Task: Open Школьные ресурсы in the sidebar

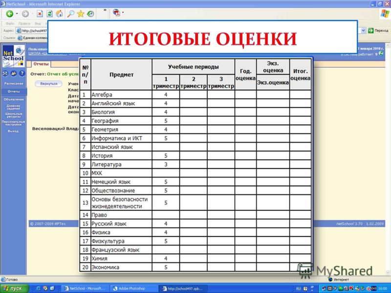Action: coord(14,115)
